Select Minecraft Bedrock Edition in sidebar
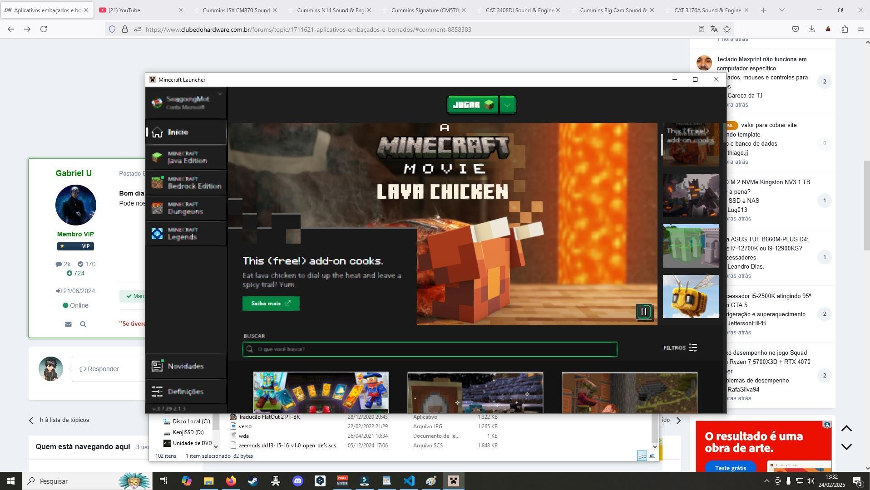This screenshot has height=490, width=870. coord(186,183)
